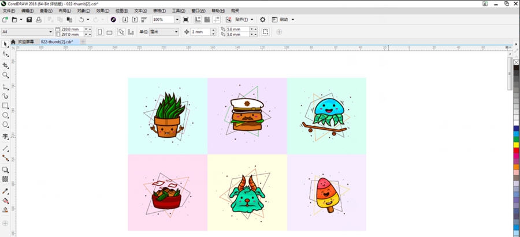Switch to the 欢迎屏幕 tab
The width and height of the screenshot is (520, 237).
pos(25,42)
